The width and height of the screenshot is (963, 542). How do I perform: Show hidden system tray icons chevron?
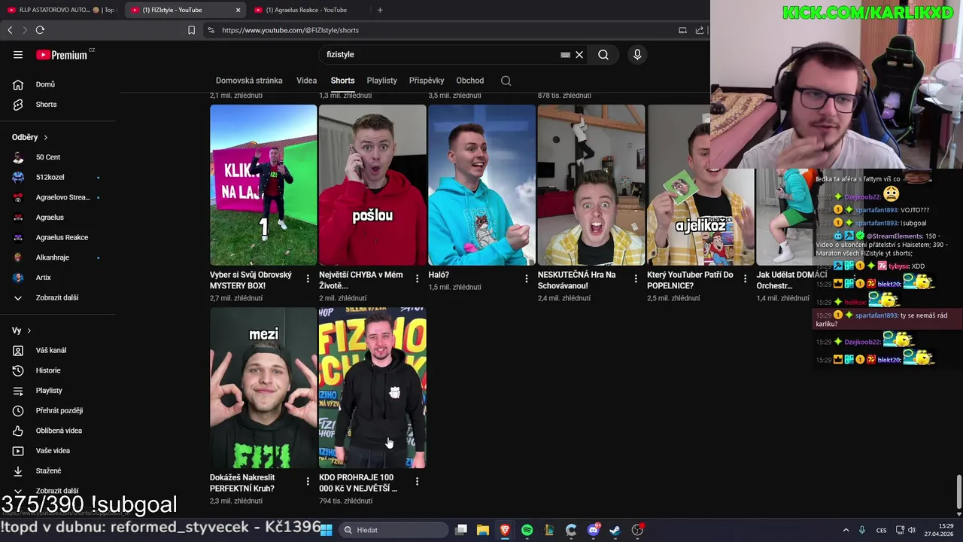[846, 530]
